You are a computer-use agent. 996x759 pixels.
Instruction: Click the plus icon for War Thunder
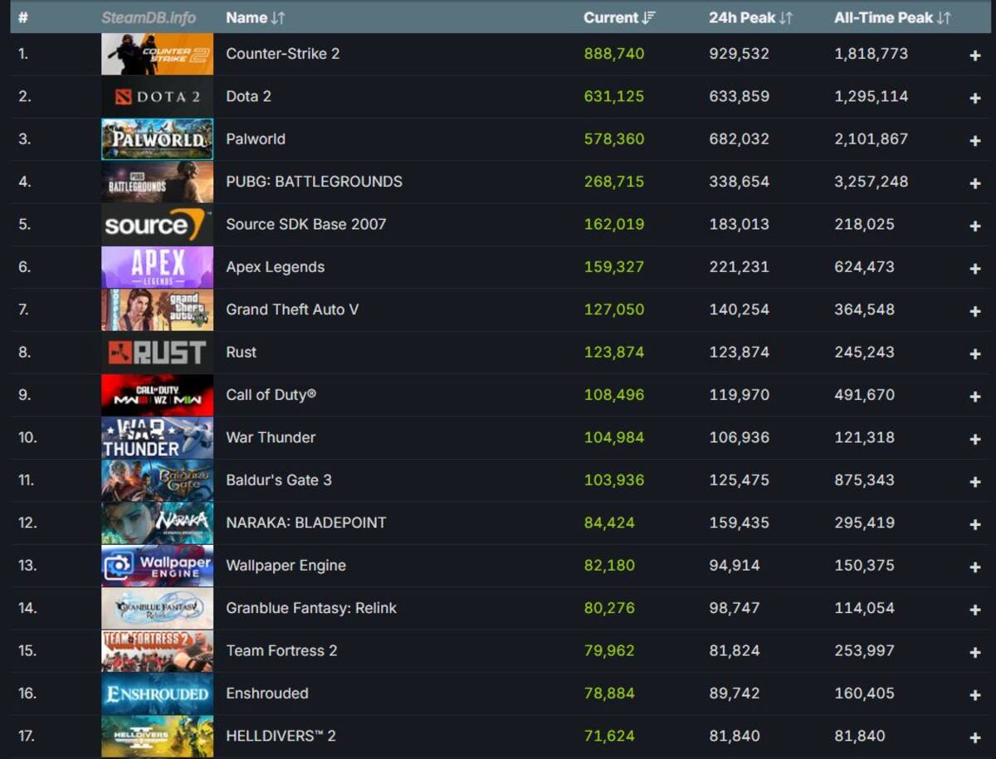tap(975, 439)
